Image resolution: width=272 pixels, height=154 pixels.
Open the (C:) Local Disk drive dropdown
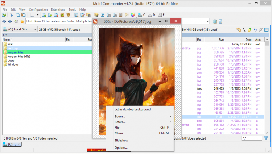[20, 29]
